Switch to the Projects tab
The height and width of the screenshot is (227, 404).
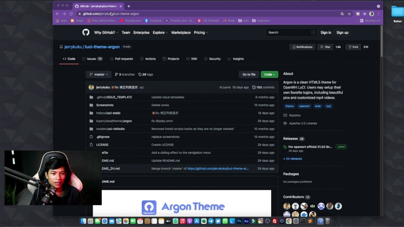coord(171,59)
